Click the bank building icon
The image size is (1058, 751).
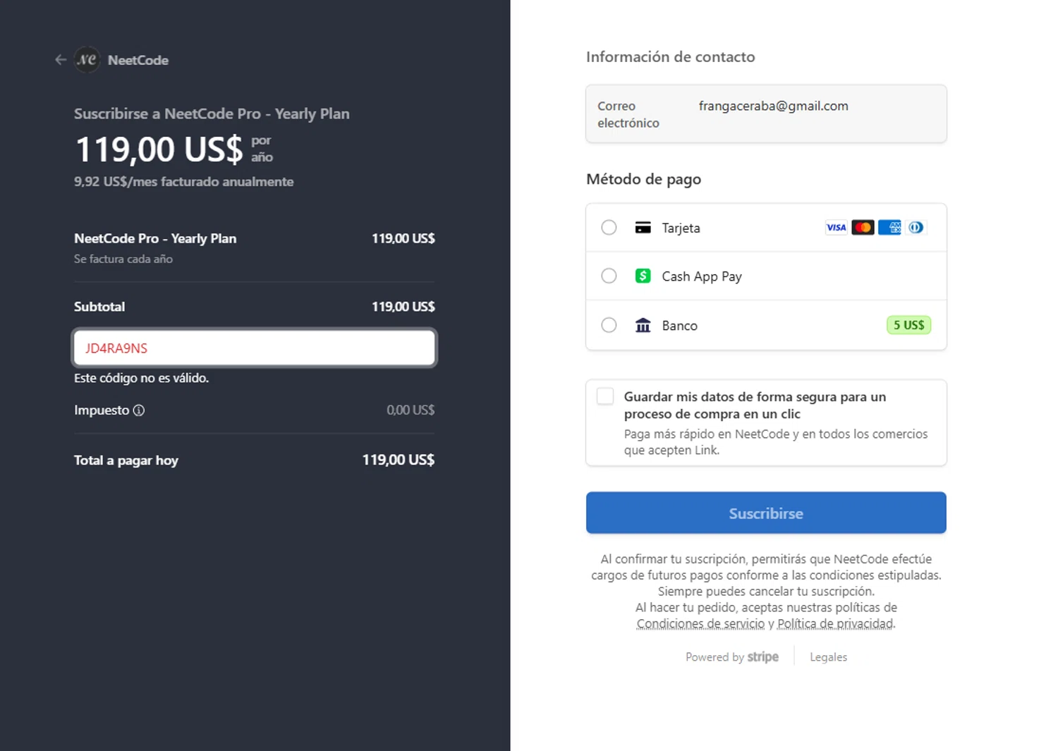click(643, 325)
